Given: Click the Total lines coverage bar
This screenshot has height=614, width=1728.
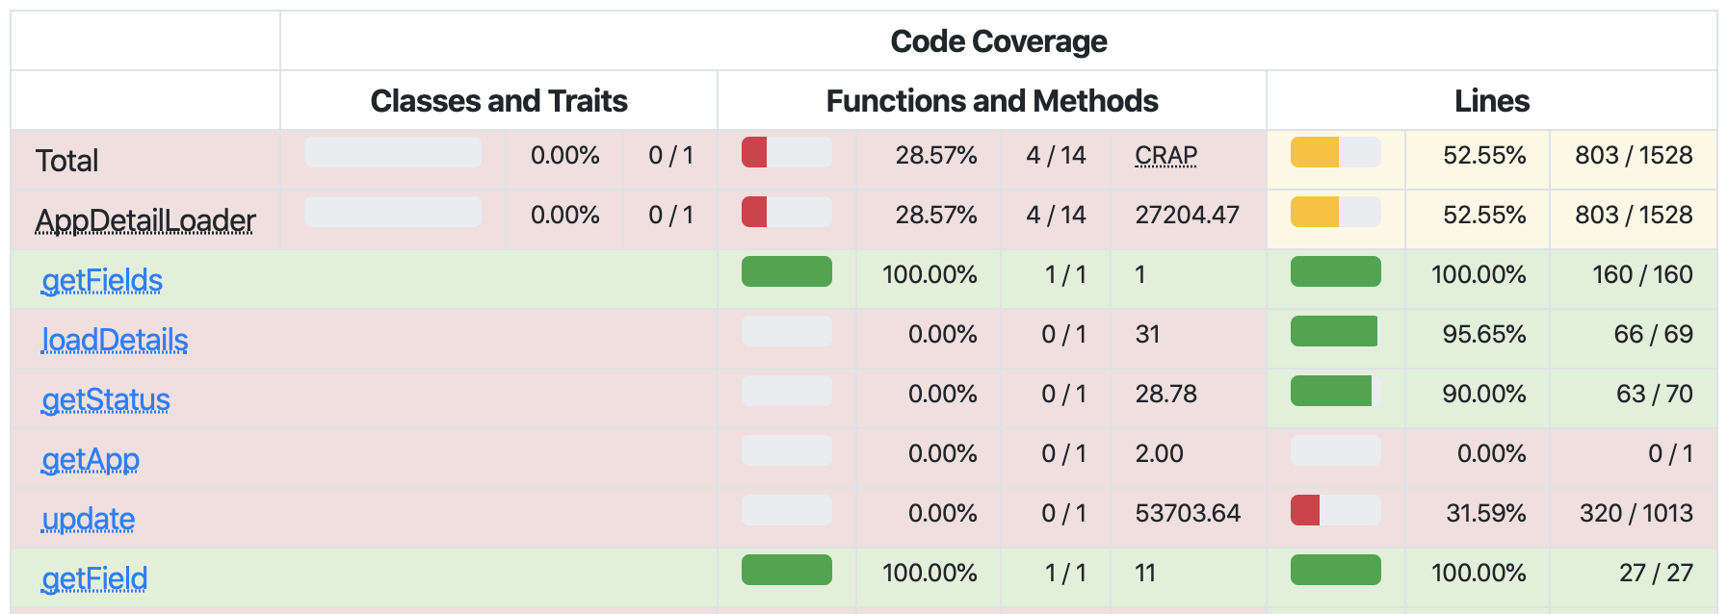Looking at the screenshot, I should [x=1335, y=152].
